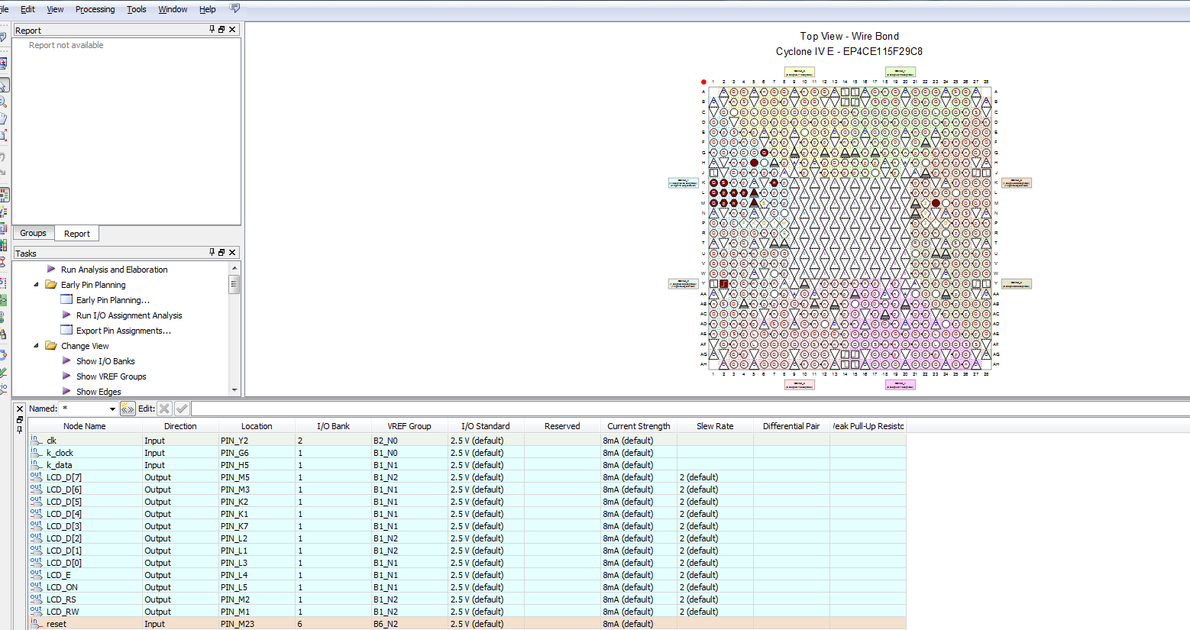The image size is (1190, 630).
Task: Open the Processing menu
Action: [x=95, y=9]
